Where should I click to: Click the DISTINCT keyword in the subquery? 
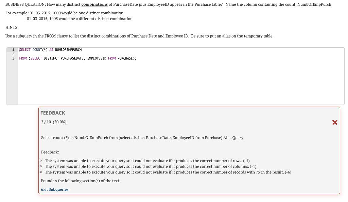point(51,58)
